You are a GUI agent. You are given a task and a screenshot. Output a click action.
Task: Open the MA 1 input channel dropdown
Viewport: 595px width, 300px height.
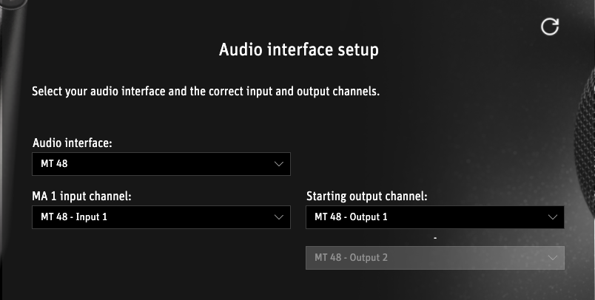[161, 217]
